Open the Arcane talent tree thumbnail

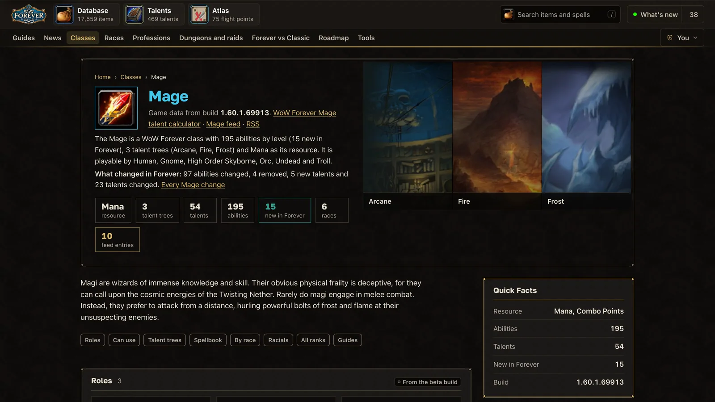click(x=408, y=135)
